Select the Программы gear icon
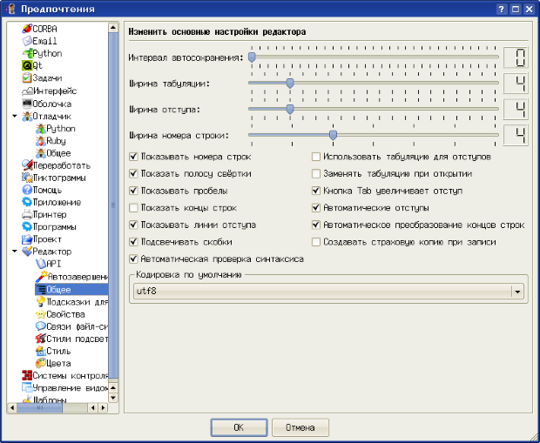 (27, 227)
